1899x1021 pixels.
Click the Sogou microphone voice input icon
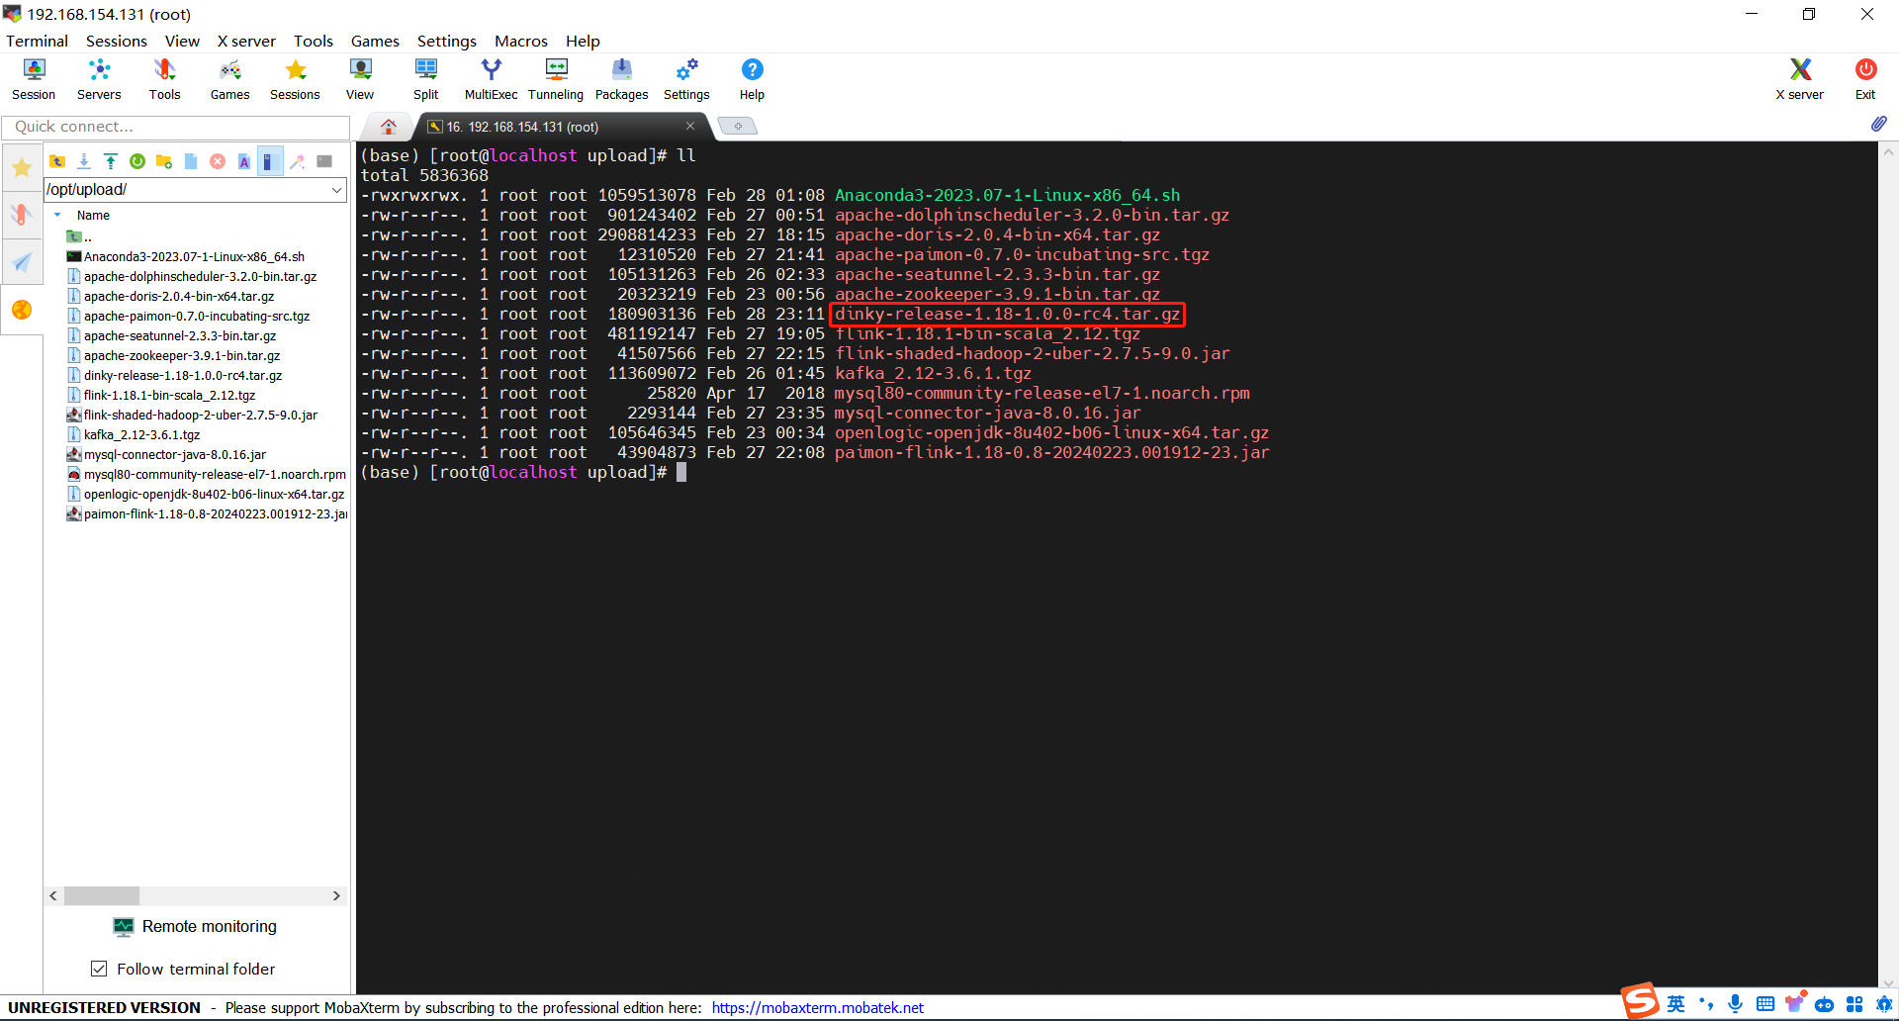coord(1736,1004)
